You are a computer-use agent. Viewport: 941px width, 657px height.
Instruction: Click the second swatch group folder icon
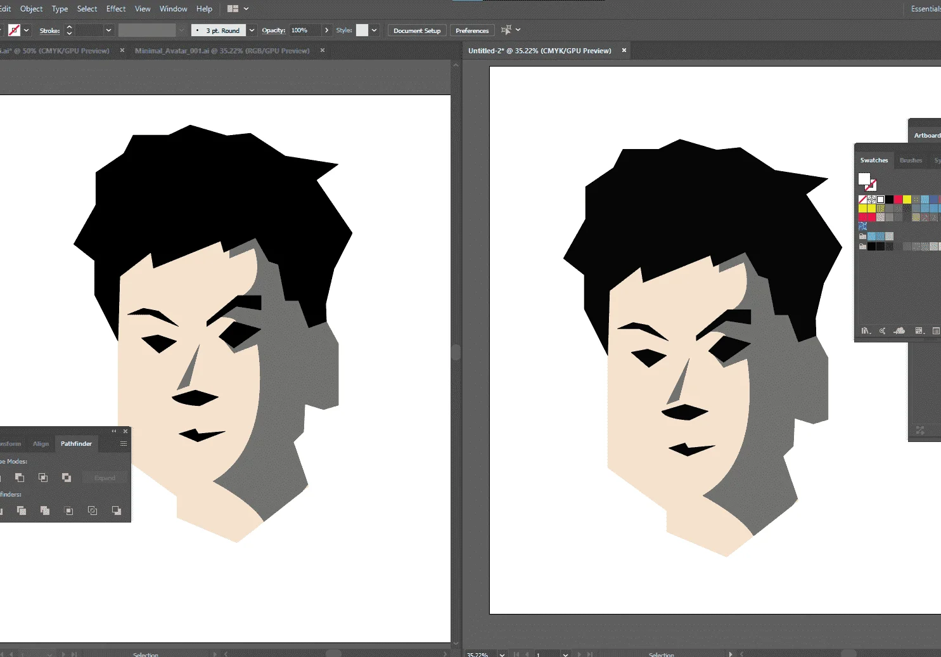862,247
